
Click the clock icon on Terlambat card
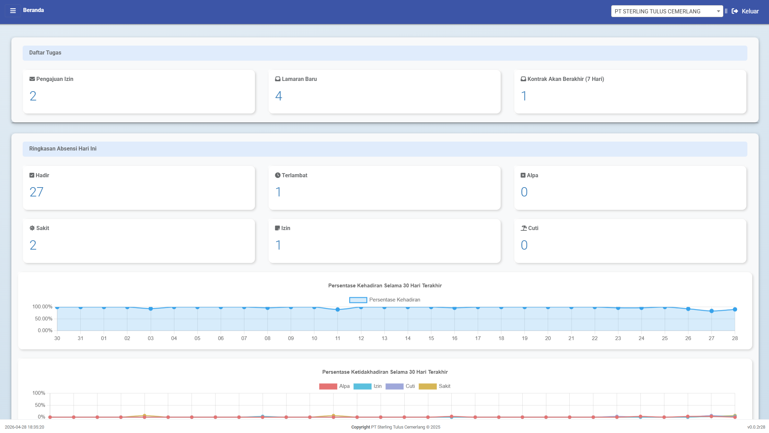point(278,175)
